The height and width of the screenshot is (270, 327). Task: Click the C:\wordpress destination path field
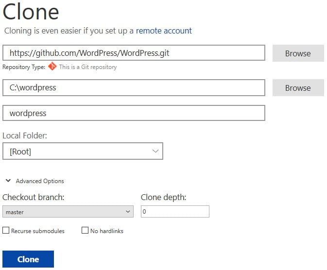coord(134,87)
